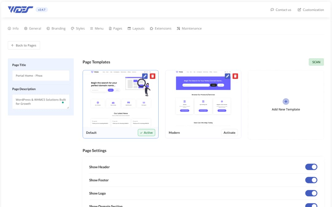Select the Default template thumbnail

(x=121, y=99)
